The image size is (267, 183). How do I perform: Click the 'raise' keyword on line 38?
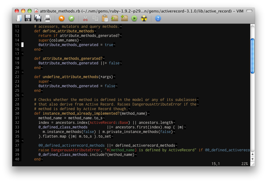[x=44, y=150]
